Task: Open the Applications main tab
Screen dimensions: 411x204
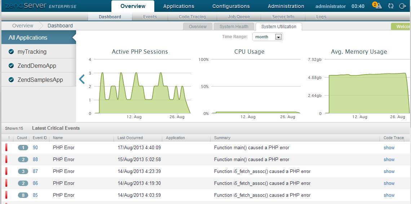Action: (x=179, y=6)
